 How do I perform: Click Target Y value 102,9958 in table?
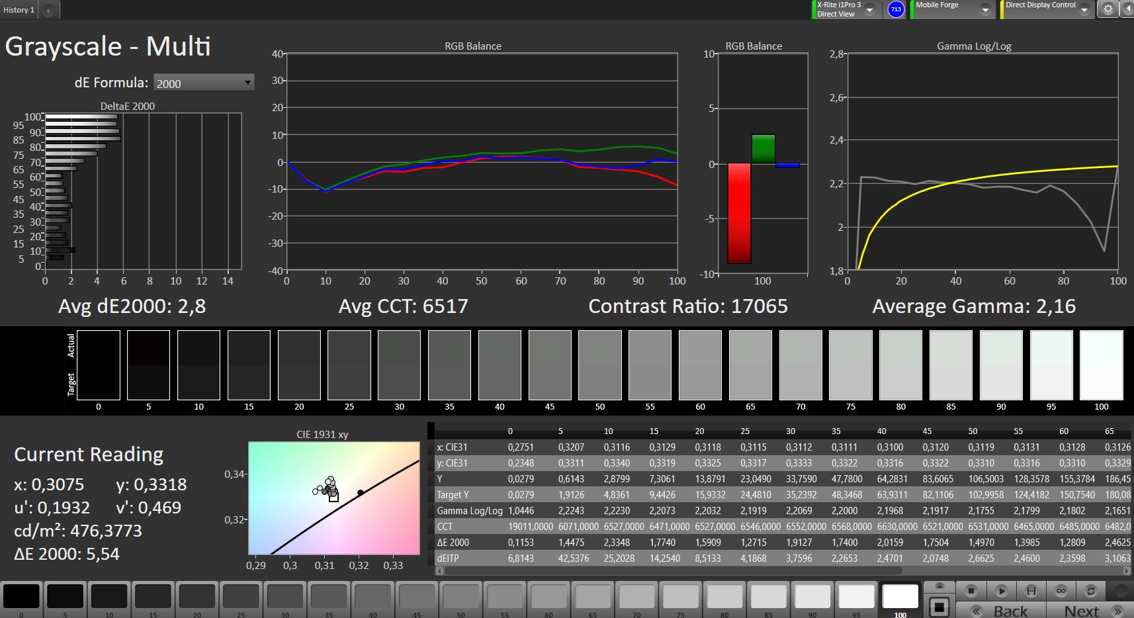click(x=986, y=495)
